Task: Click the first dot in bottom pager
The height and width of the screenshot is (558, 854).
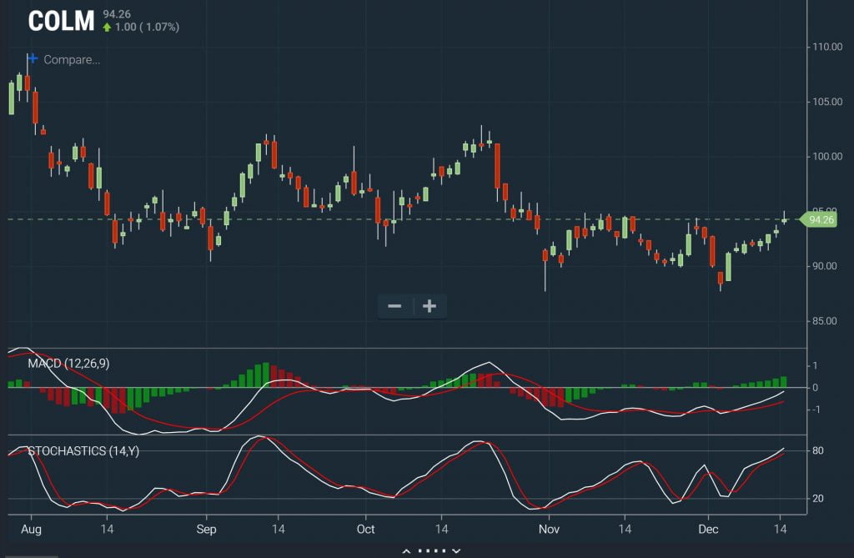Action: 420,550
